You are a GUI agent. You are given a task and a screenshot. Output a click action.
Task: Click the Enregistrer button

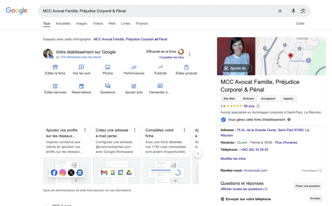pos(268,99)
